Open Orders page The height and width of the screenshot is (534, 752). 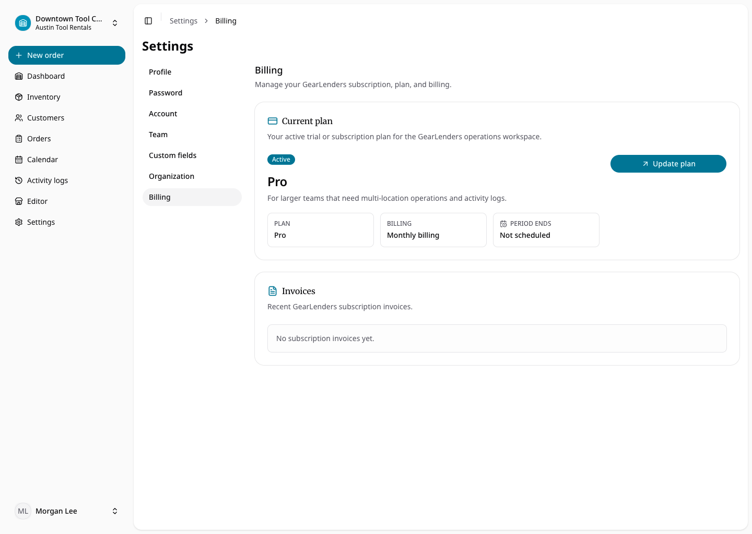67,139
